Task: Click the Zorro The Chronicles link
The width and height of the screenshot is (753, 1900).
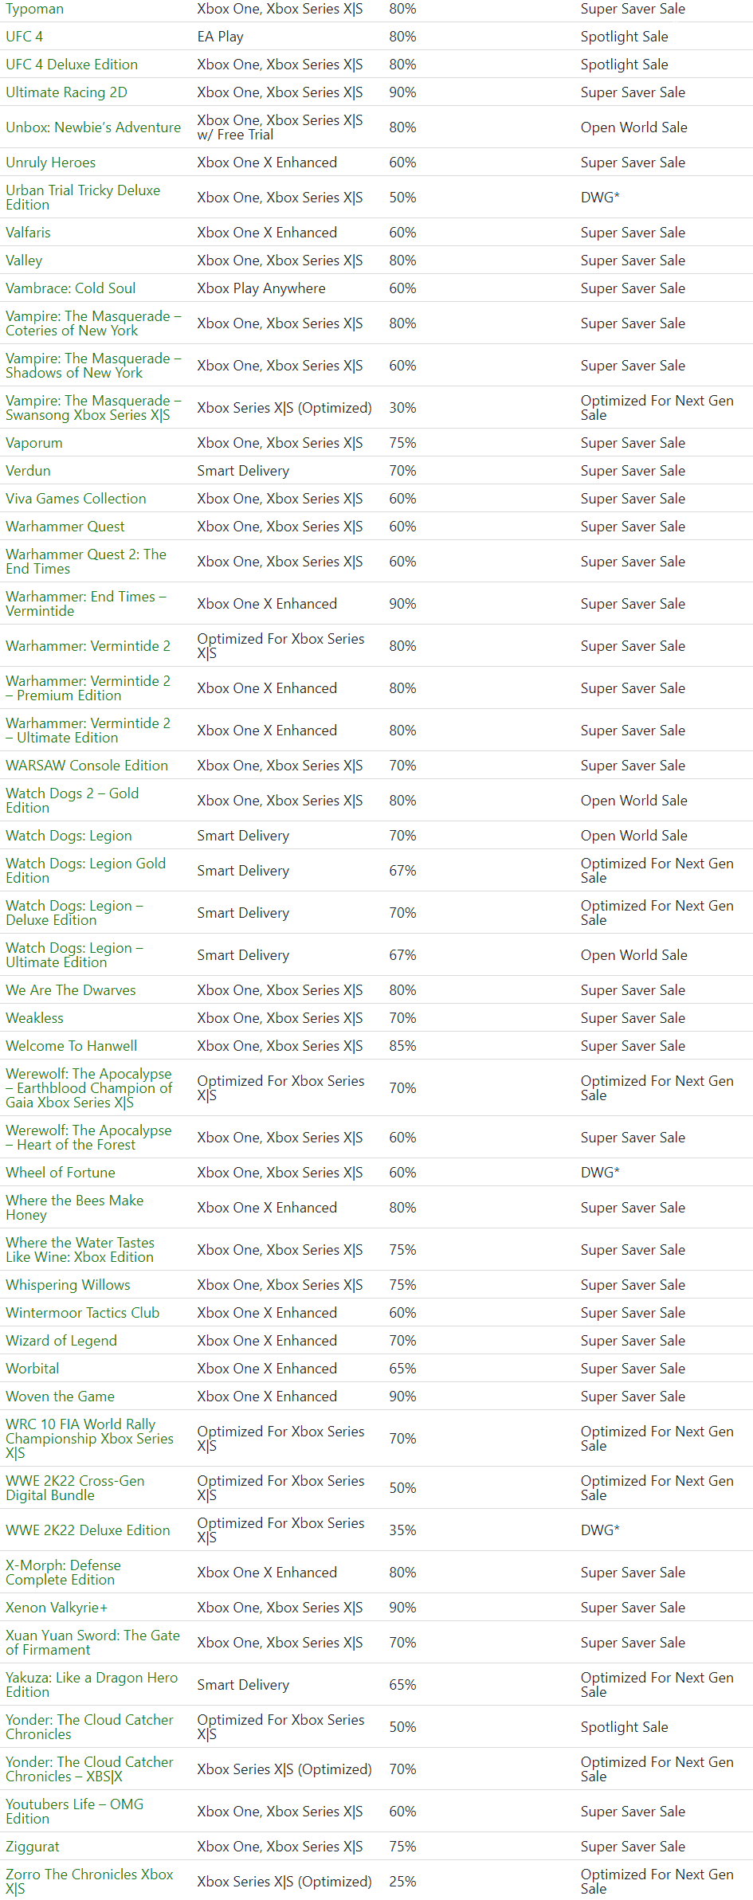Action: point(89,1882)
